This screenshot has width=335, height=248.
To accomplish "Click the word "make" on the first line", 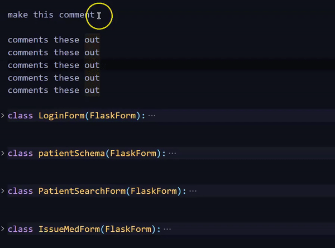I will [x=18, y=15].
